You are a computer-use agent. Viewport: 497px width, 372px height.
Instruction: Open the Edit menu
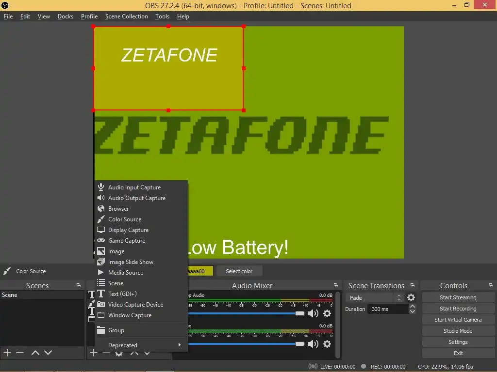25,16
